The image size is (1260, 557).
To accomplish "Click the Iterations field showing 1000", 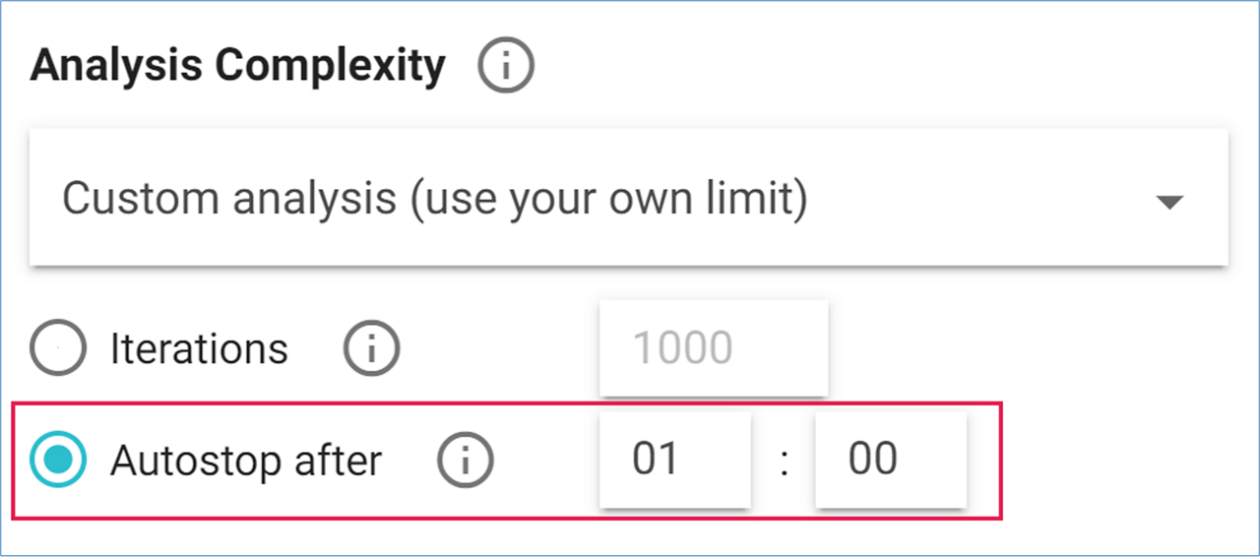I will click(x=713, y=348).
